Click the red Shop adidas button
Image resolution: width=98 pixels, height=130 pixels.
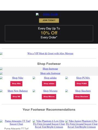49,84
